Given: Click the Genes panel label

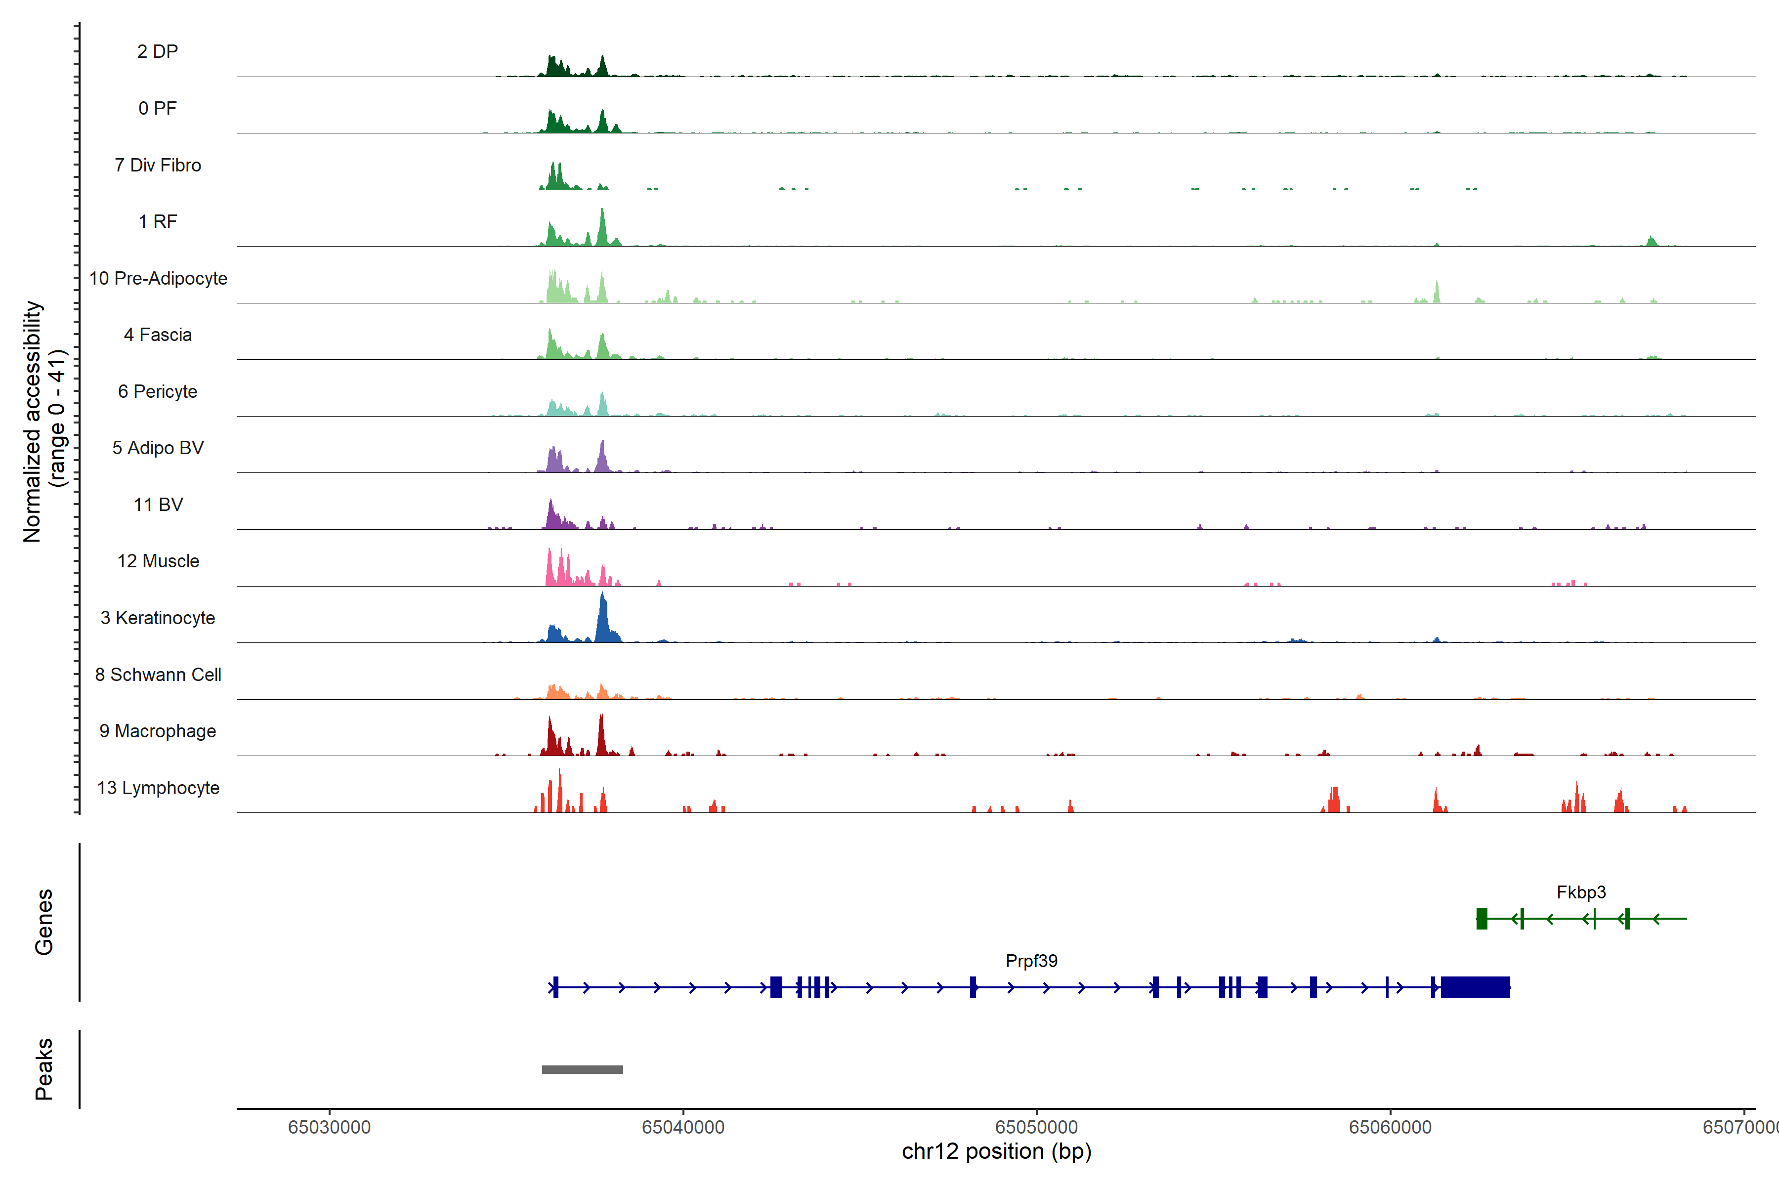Looking at the screenshot, I should click(44, 921).
